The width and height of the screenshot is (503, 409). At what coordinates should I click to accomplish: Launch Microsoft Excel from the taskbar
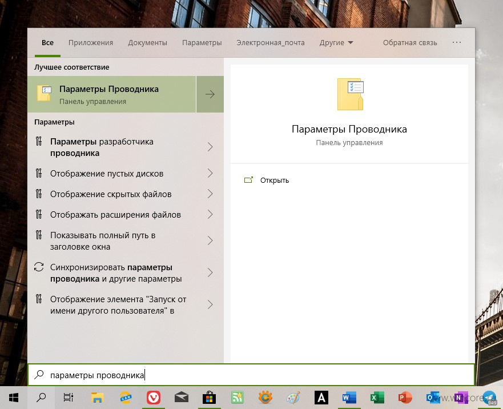[x=377, y=398]
